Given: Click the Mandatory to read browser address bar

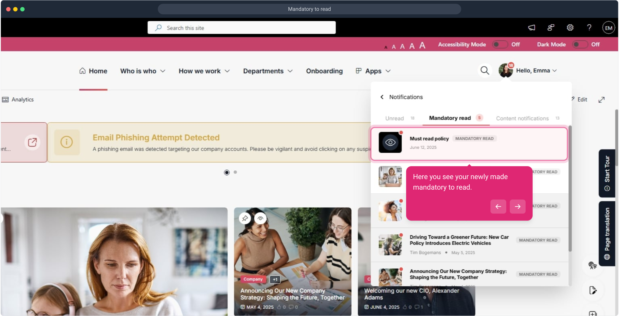Looking at the screenshot, I should [x=309, y=9].
